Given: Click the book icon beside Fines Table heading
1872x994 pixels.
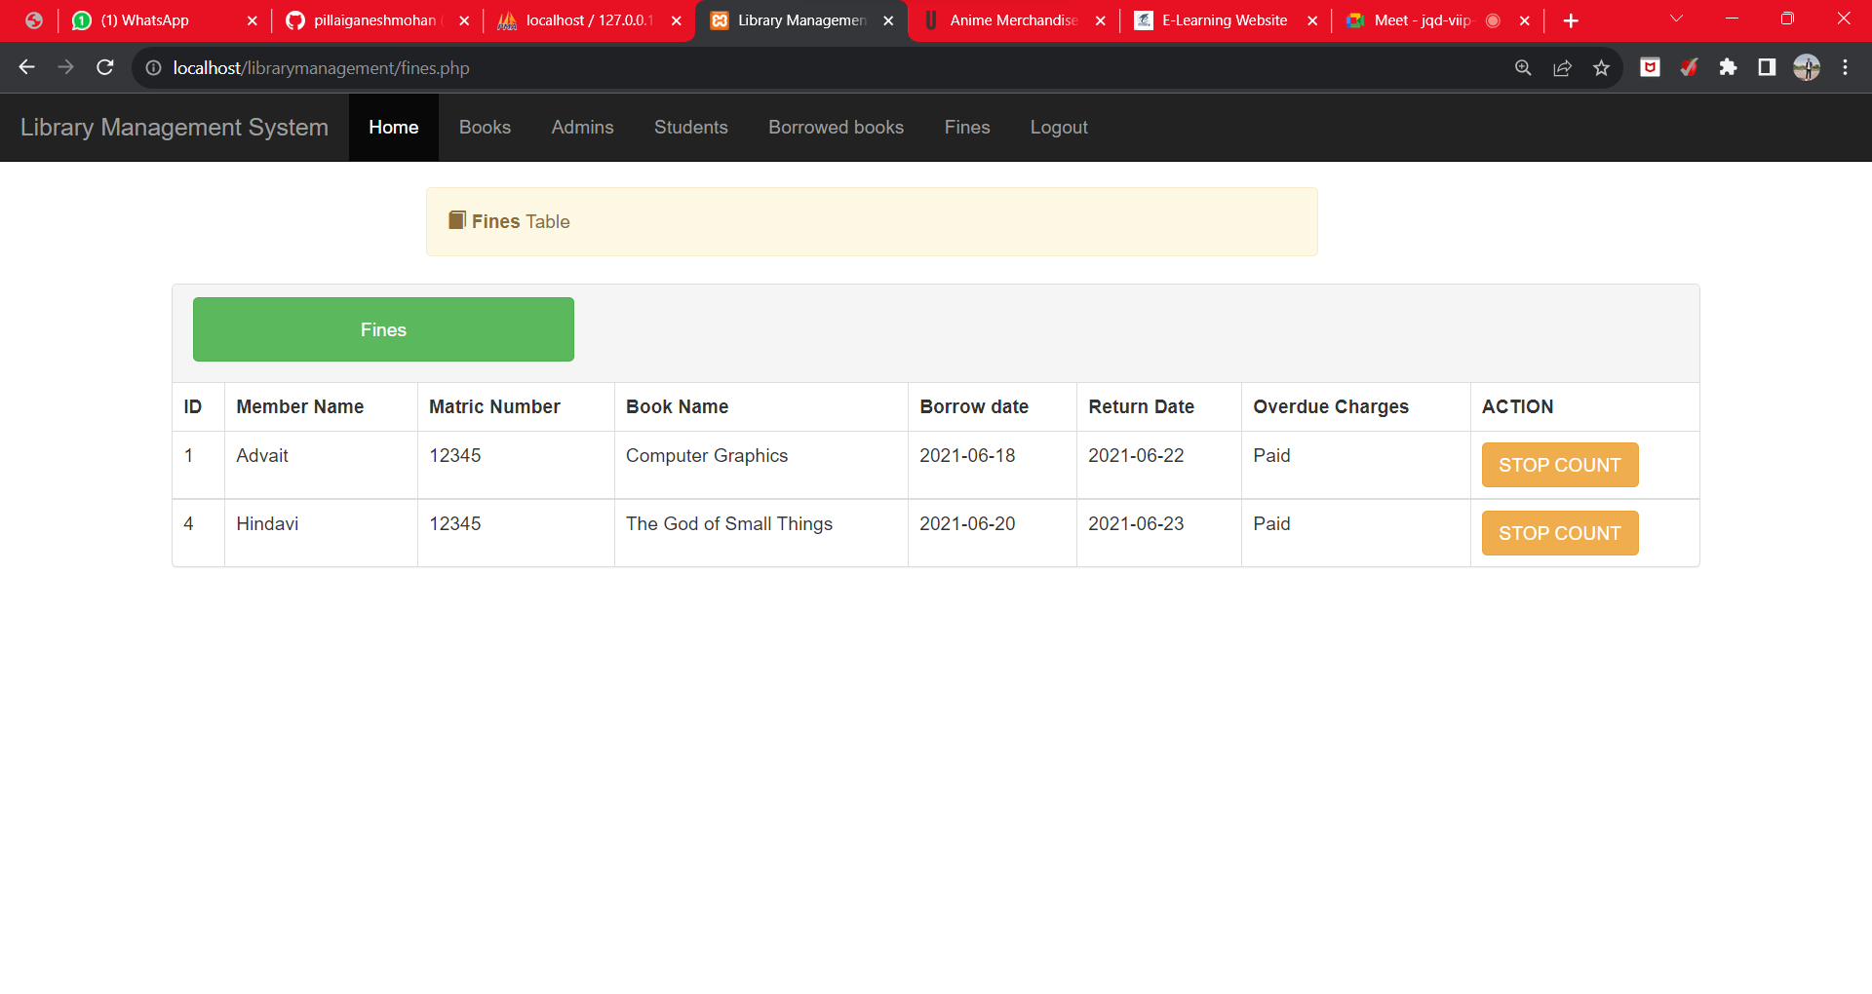Looking at the screenshot, I should point(456,219).
